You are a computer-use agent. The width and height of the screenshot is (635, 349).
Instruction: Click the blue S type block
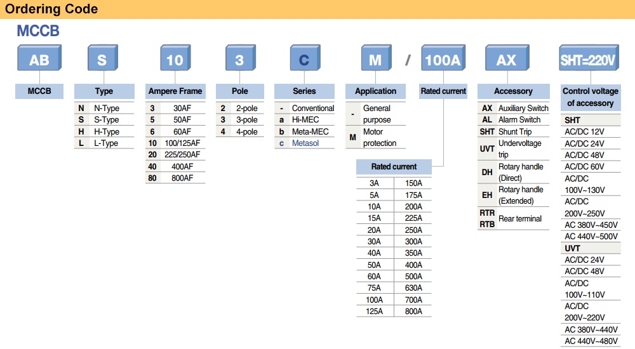pos(103,58)
